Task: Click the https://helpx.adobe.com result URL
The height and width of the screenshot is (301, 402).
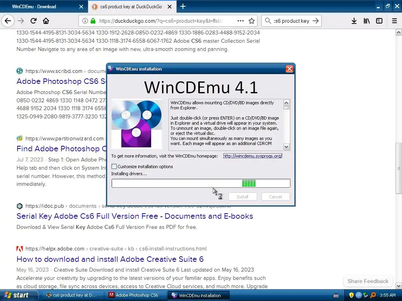Action: [x=55, y=248]
